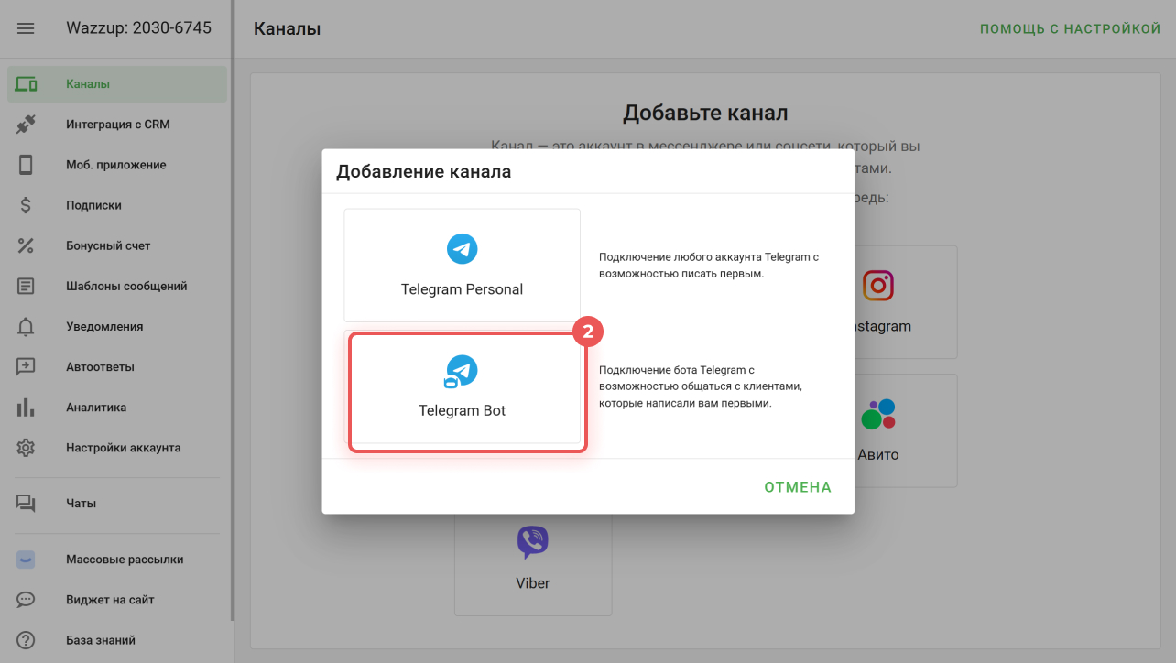Screen dimensions: 1176x663
Task: Open Интеграция с CRM menu item
Action: (117, 125)
